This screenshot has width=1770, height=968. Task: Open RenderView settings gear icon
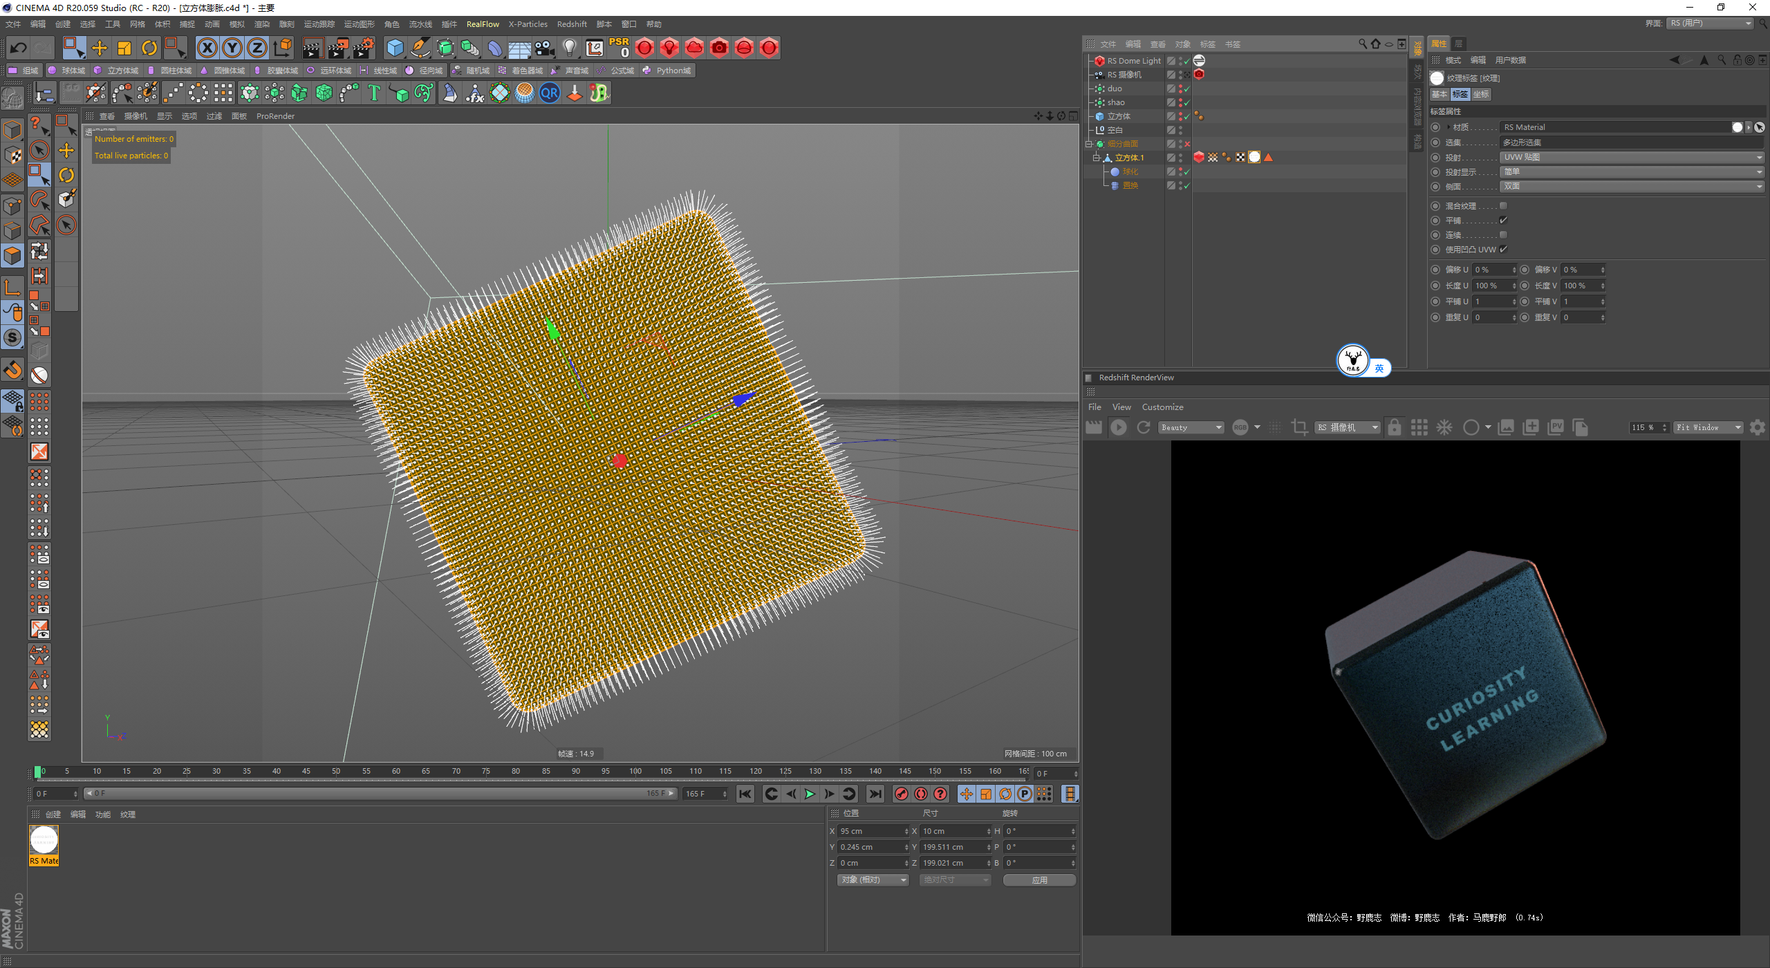click(1758, 428)
